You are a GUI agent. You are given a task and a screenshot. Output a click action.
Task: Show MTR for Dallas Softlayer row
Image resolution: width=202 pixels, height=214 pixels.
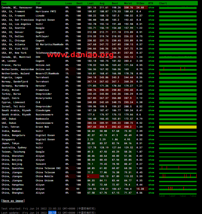[x=151, y=37]
